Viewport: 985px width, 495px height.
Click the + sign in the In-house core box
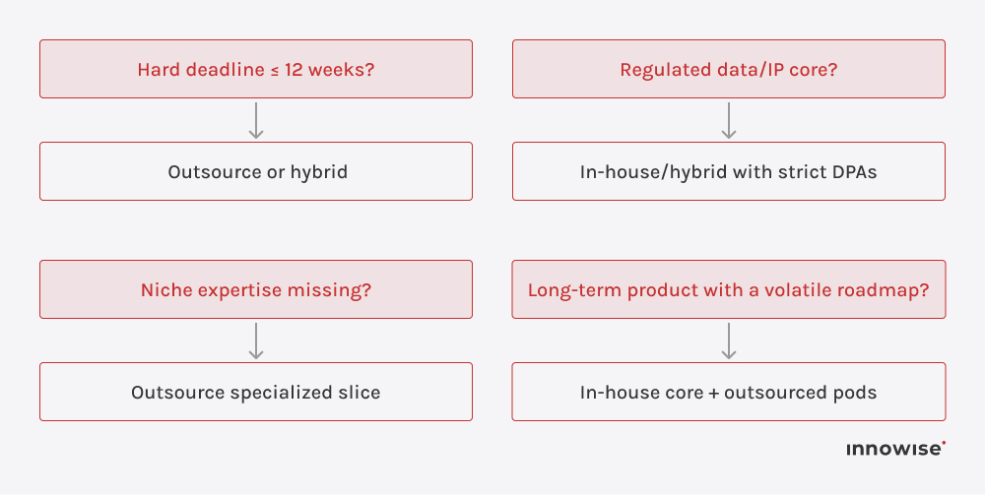pyautogui.click(x=712, y=393)
